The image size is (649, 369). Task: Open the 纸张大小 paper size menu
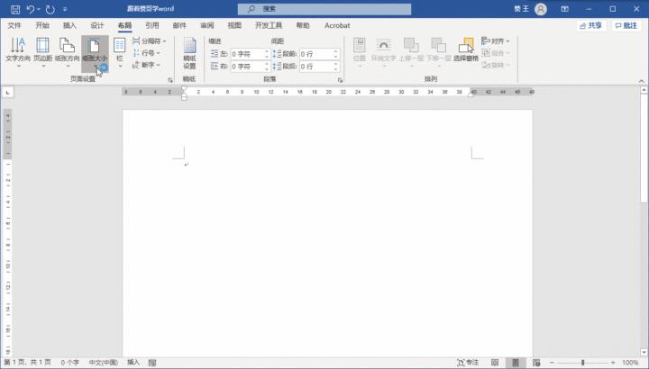[x=95, y=52]
